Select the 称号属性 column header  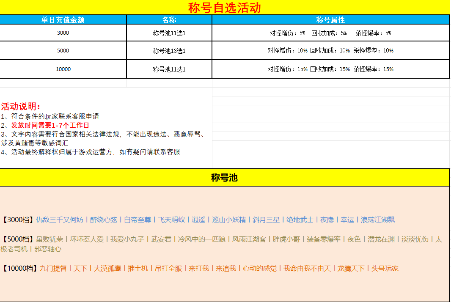[330, 20]
